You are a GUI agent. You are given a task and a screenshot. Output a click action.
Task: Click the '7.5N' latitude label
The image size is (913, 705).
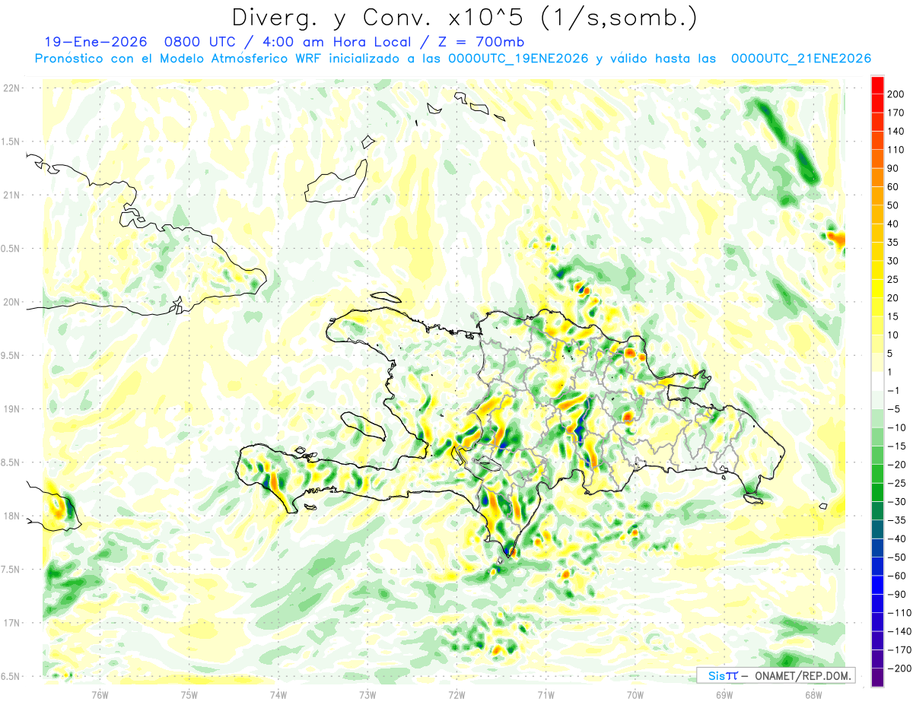pos(11,569)
